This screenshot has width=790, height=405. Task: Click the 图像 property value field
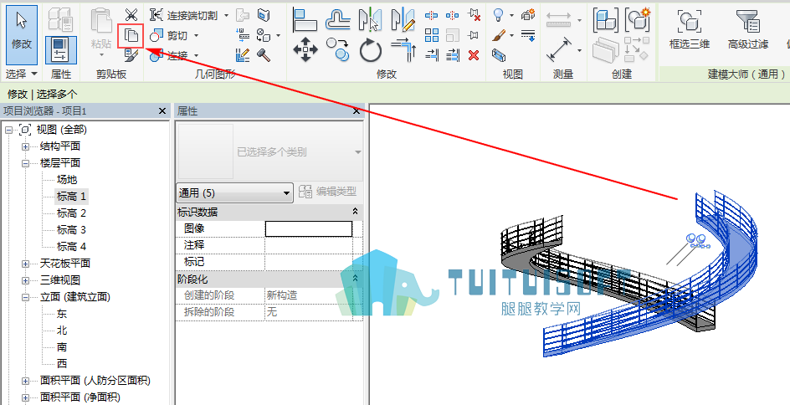(x=309, y=228)
